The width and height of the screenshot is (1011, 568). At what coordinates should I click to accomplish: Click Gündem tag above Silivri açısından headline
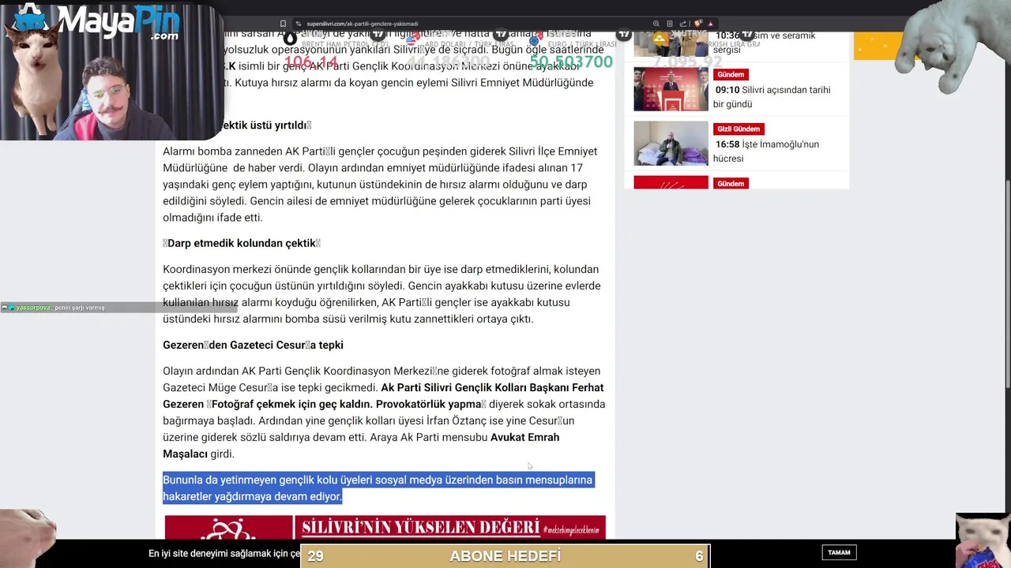(x=731, y=74)
